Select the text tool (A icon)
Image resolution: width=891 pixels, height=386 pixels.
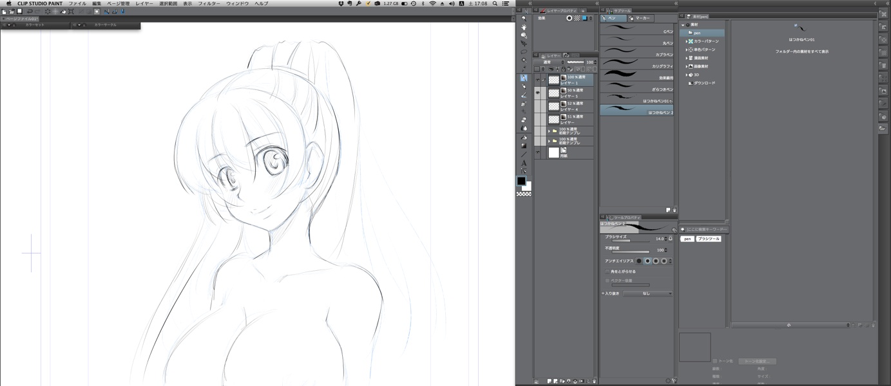pyautogui.click(x=524, y=163)
